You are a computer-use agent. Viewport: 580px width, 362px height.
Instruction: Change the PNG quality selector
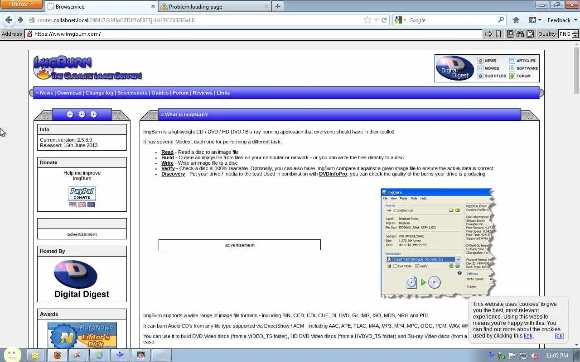coord(569,34)
